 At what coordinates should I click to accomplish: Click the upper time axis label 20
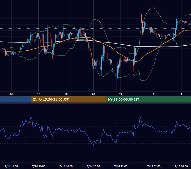pyautogui.click(x=93, y=94)
